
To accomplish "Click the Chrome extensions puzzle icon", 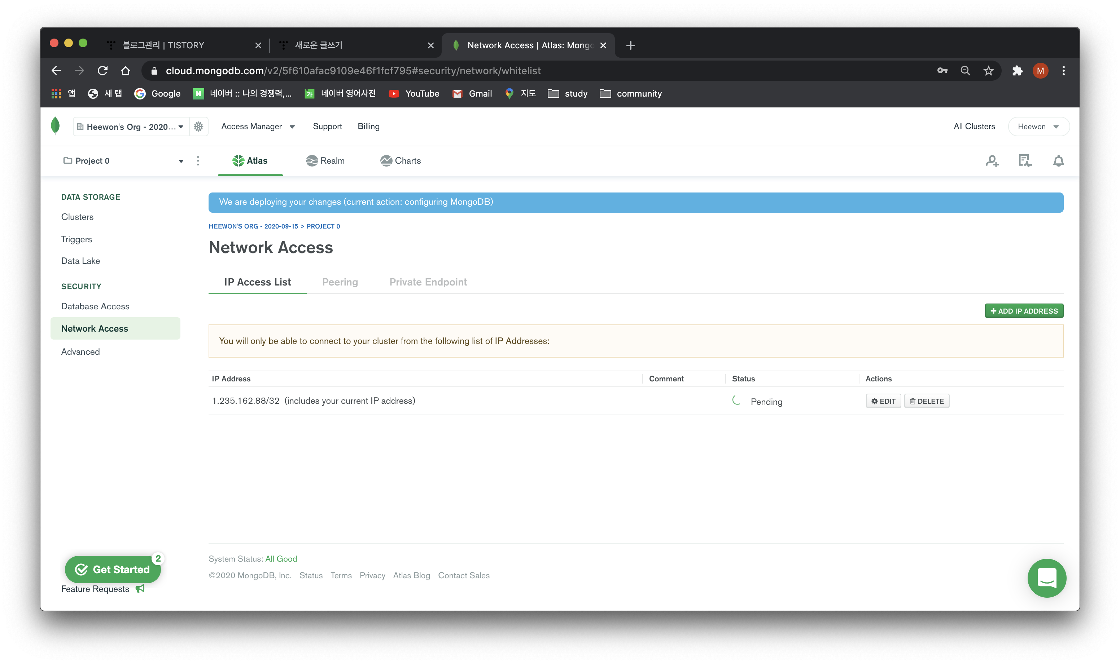I will pyautogui.click(x=1017, y=71).
